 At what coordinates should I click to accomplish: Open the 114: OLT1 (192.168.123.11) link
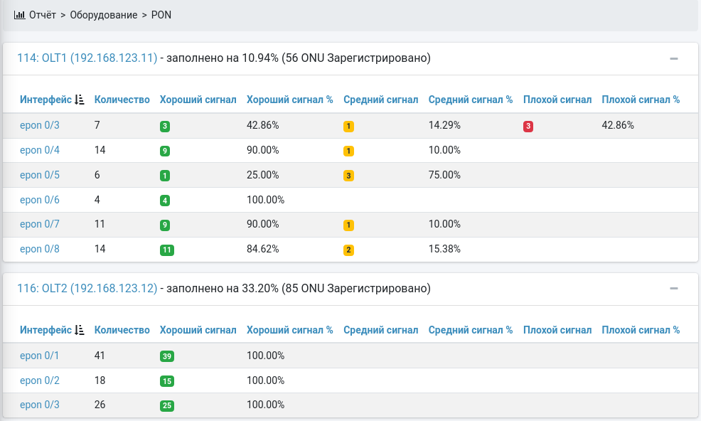click(x=87, y=58)
